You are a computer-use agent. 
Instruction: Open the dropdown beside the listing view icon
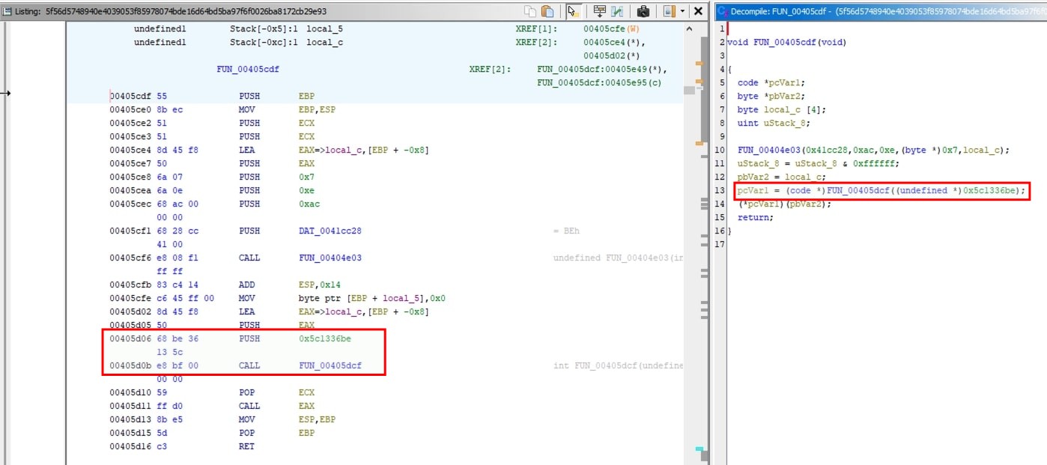click(683, 10)
